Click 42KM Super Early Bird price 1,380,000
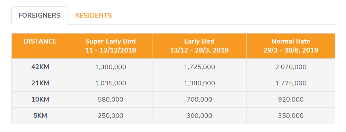Viewport: 346px width, 132px height. coord(111,67)
